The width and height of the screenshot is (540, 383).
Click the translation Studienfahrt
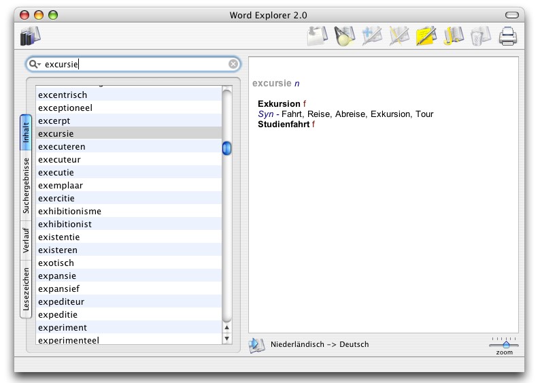pos(284,124)
